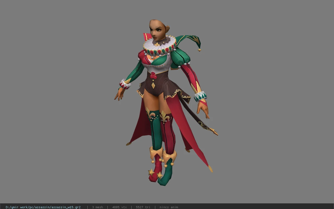Click the '5527 tri' triangle count

143,207
